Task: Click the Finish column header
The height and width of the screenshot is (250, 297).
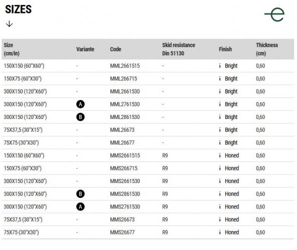Action: pos(225,49)
